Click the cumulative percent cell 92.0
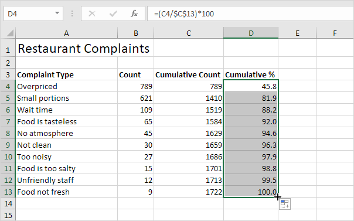This screenshot has width=354, height=221. [x=251, y=121]
